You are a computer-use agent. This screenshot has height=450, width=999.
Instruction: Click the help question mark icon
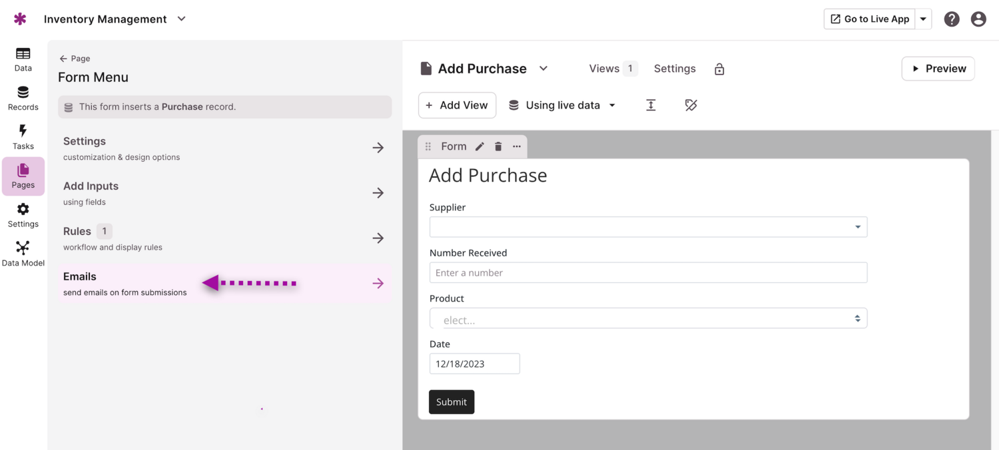tap(952, 19)
